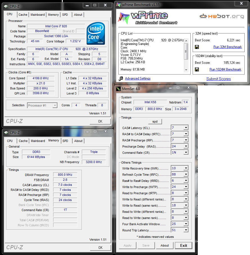Switch to Mainboard tab in top CPU-Z

tap(38, 15)
